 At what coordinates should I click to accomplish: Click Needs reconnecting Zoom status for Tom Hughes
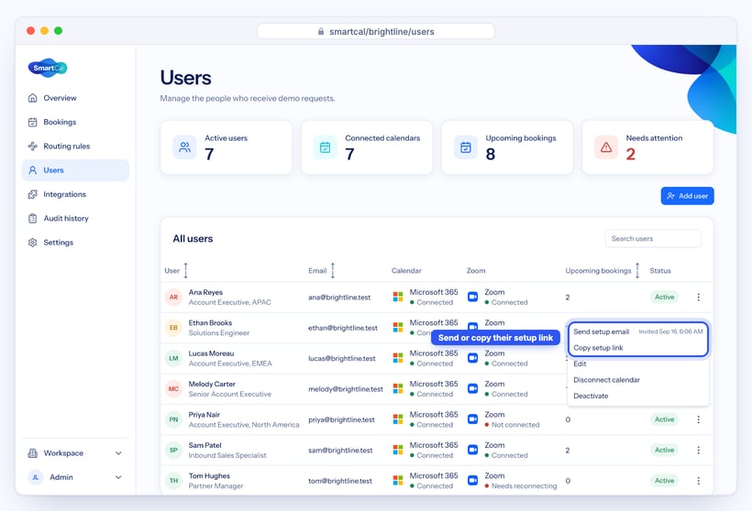point(521,486)
